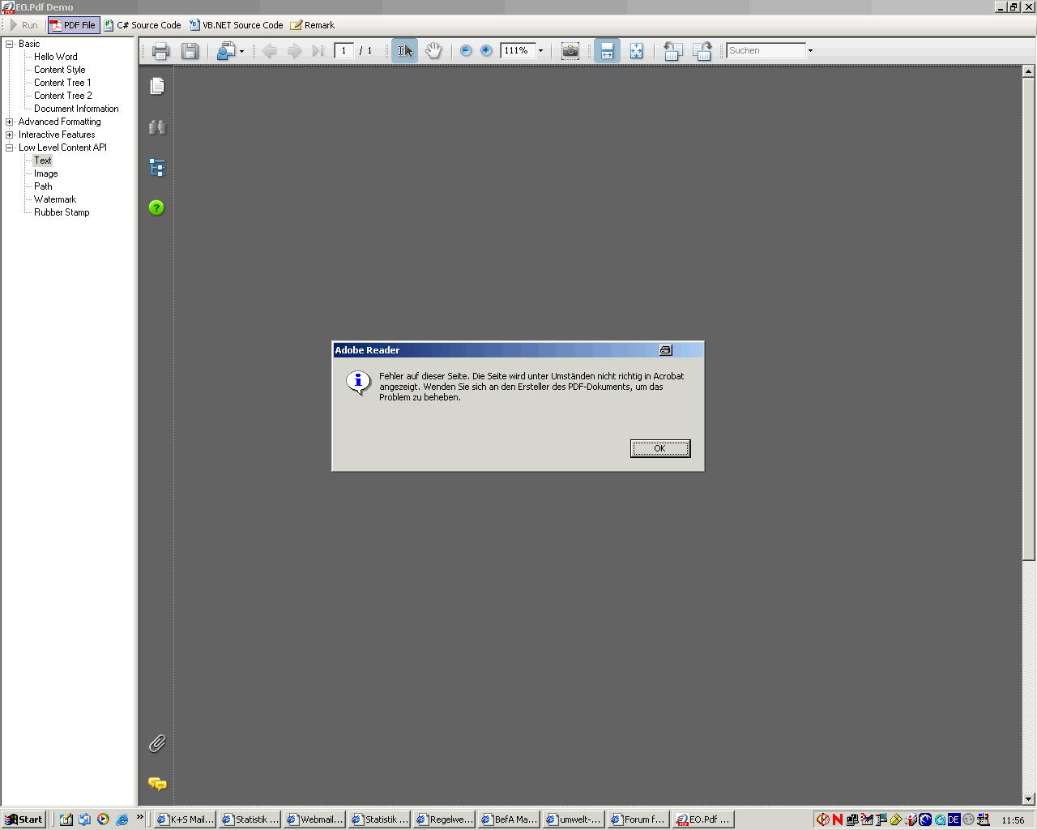Screen dimensions: 1037x830
Task: Show hidden quick launch icons chevron
Action: 139,817
